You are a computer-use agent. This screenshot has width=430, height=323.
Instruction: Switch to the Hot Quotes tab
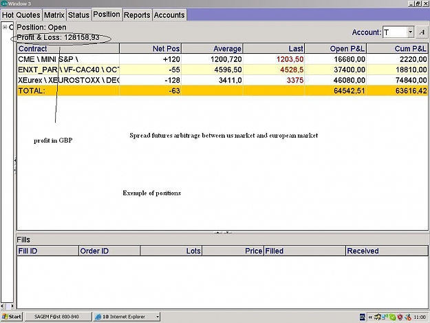pos(21,15)
